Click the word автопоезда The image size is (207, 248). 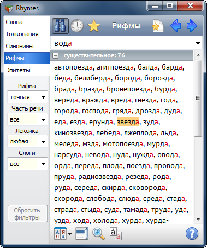74,67
